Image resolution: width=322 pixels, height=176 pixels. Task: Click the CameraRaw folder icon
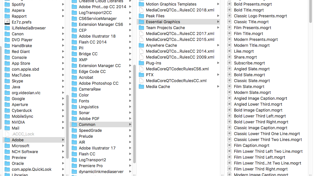[74, 89]
